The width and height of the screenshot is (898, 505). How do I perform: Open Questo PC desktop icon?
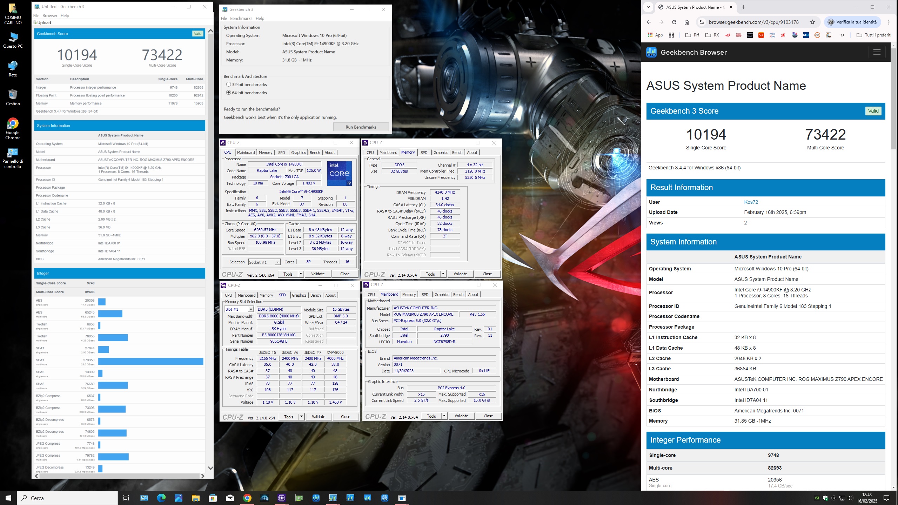click(13, 40)
